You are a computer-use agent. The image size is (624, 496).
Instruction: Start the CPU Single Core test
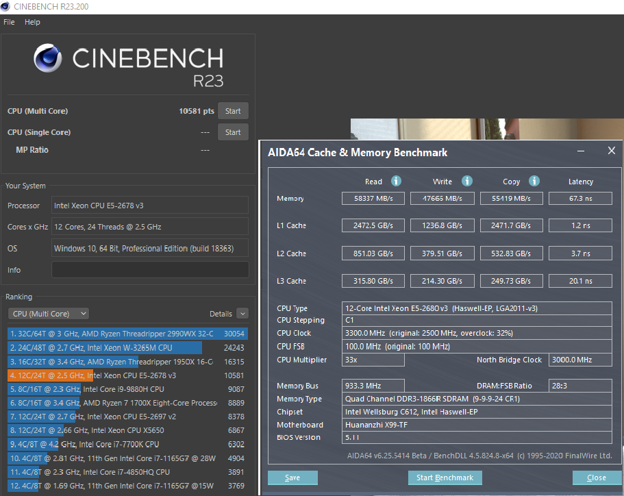tap(233, 132)
